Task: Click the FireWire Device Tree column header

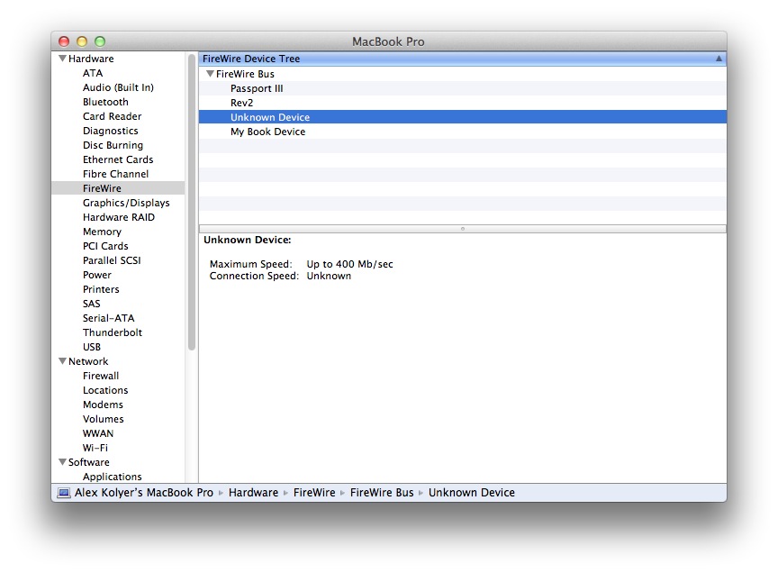Action: (x=463, y=59)
